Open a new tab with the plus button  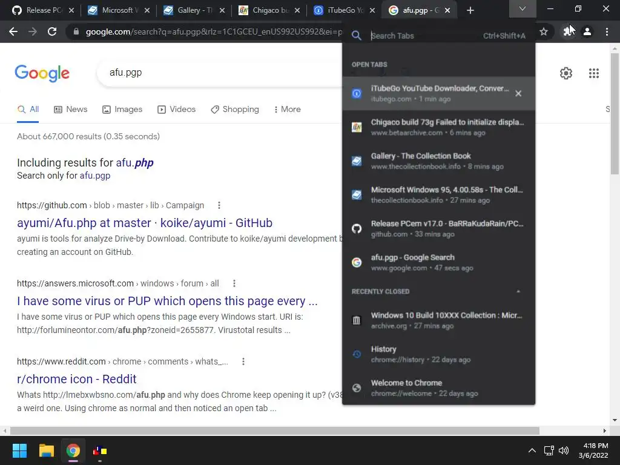tap(470, 10)
